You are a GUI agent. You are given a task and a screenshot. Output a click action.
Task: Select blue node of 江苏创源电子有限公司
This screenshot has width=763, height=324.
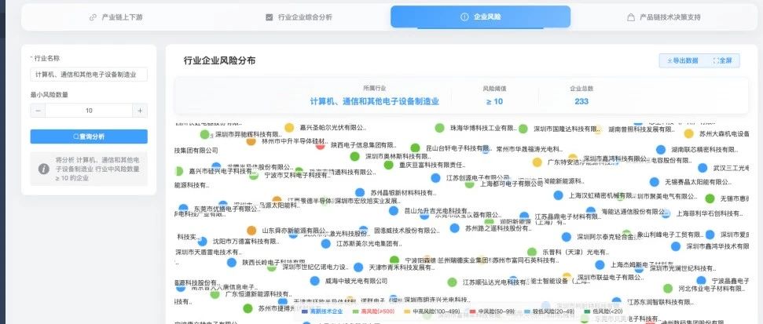click(x=435, y=178)
